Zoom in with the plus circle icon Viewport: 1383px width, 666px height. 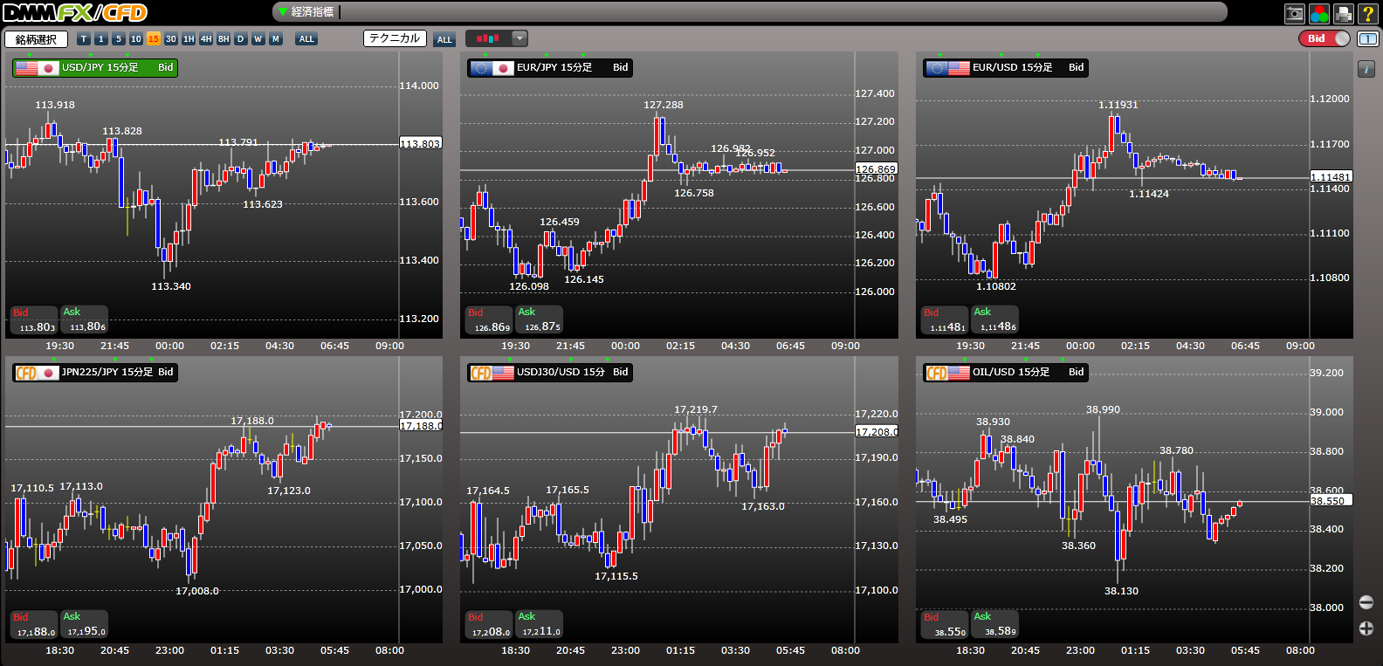coord(1366,628)
